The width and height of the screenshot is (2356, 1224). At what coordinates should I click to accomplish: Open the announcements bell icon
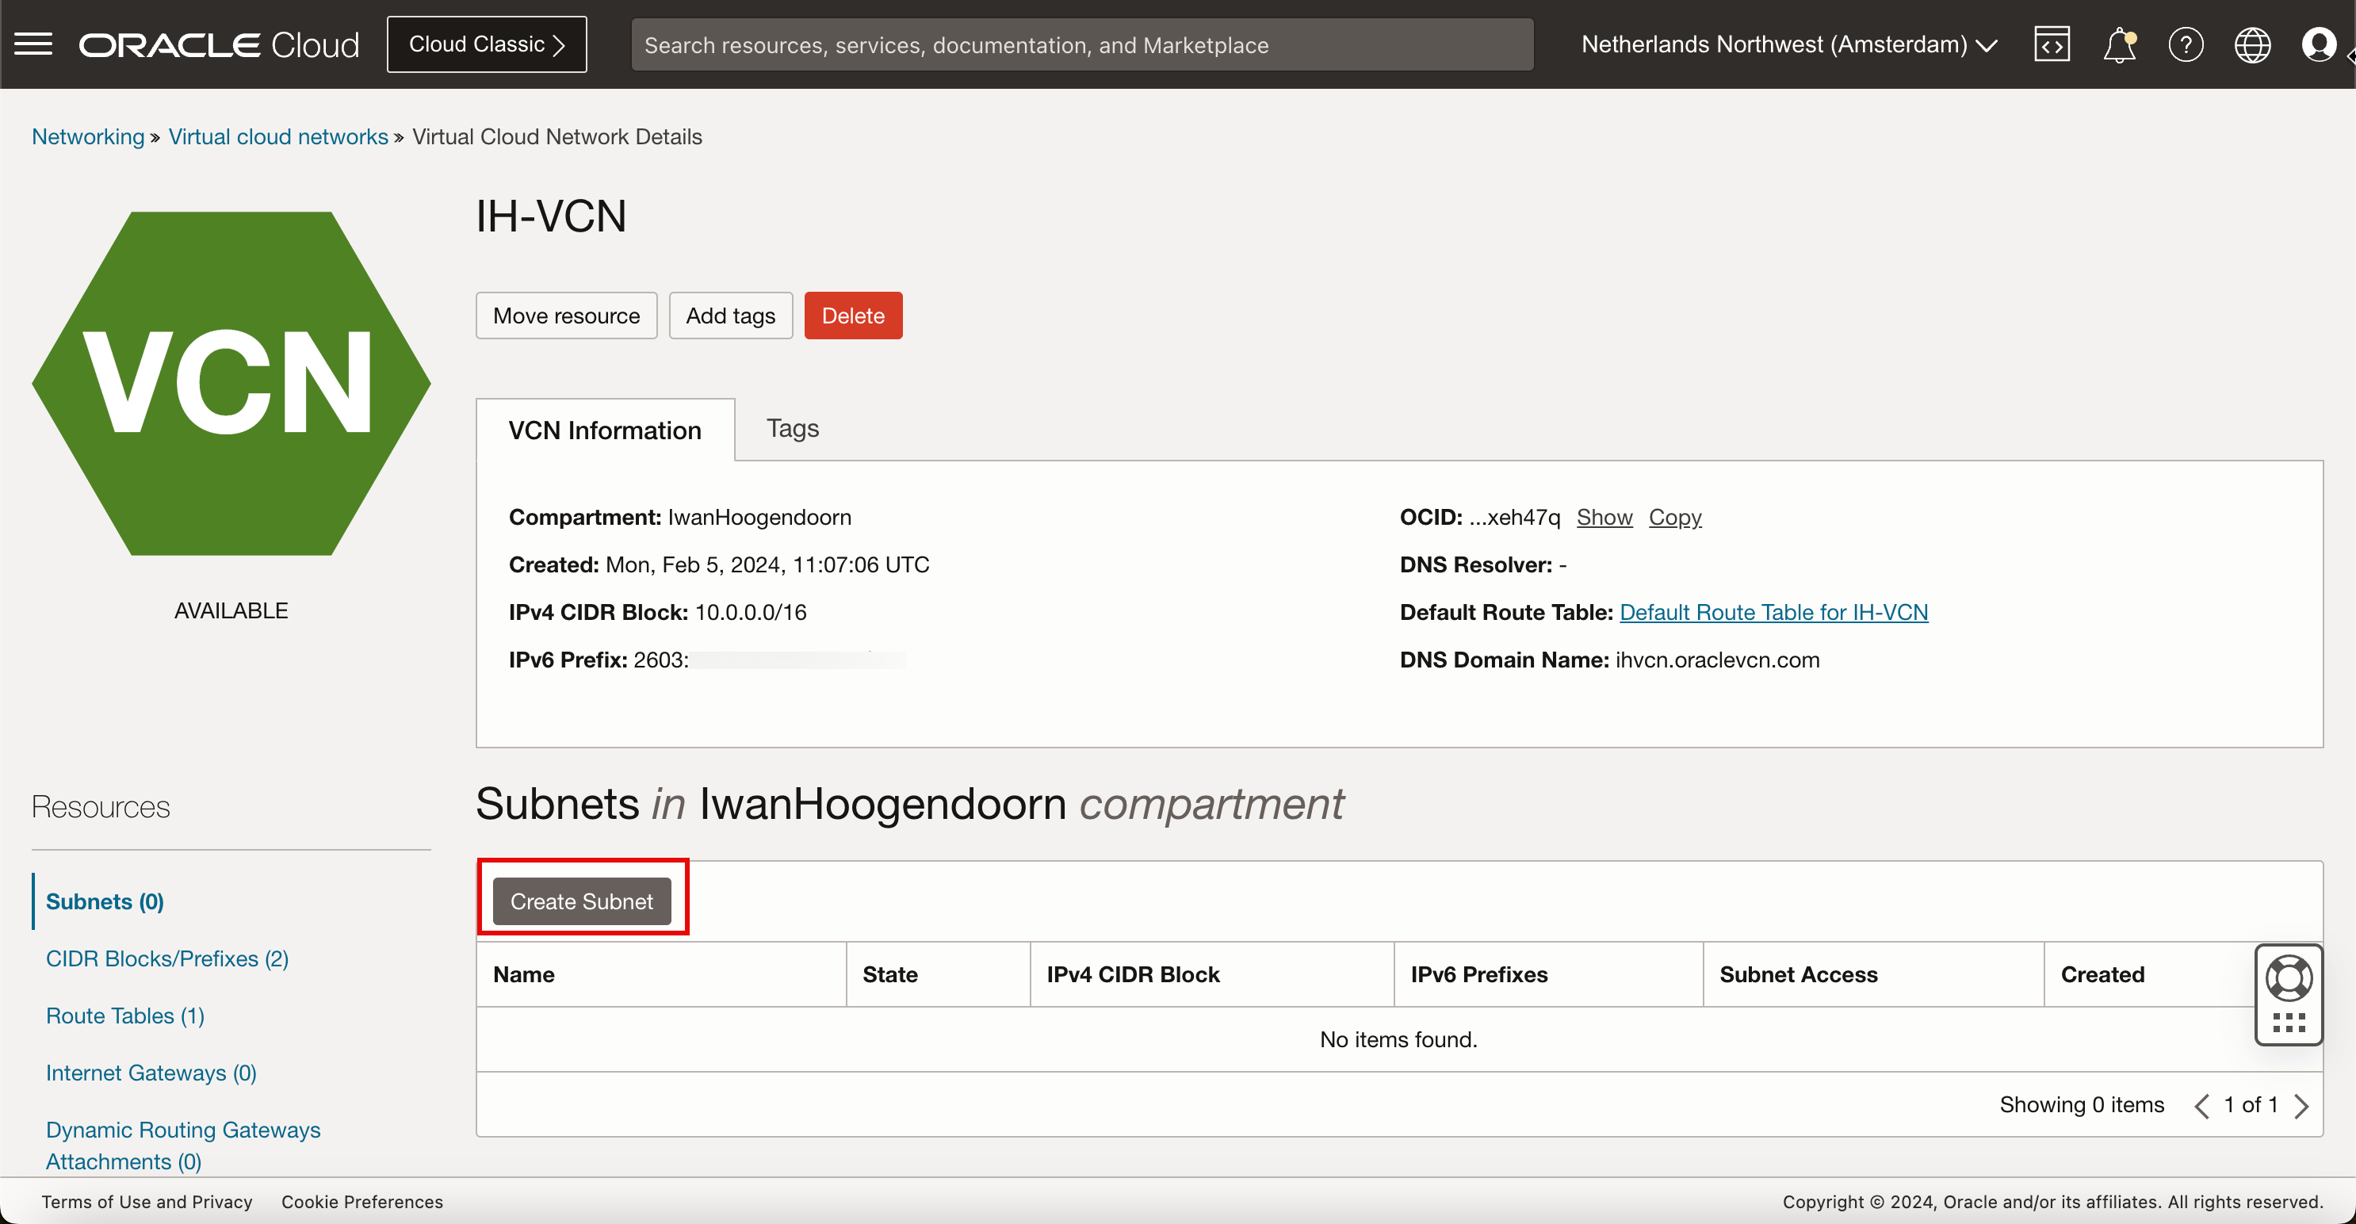coord(2118,44)
